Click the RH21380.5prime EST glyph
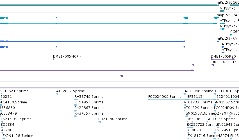The height and width of the screenshot is (140, 239). 99,122
